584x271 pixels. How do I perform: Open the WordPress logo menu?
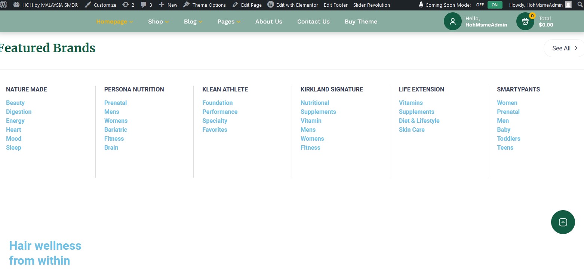pos(4,5)
